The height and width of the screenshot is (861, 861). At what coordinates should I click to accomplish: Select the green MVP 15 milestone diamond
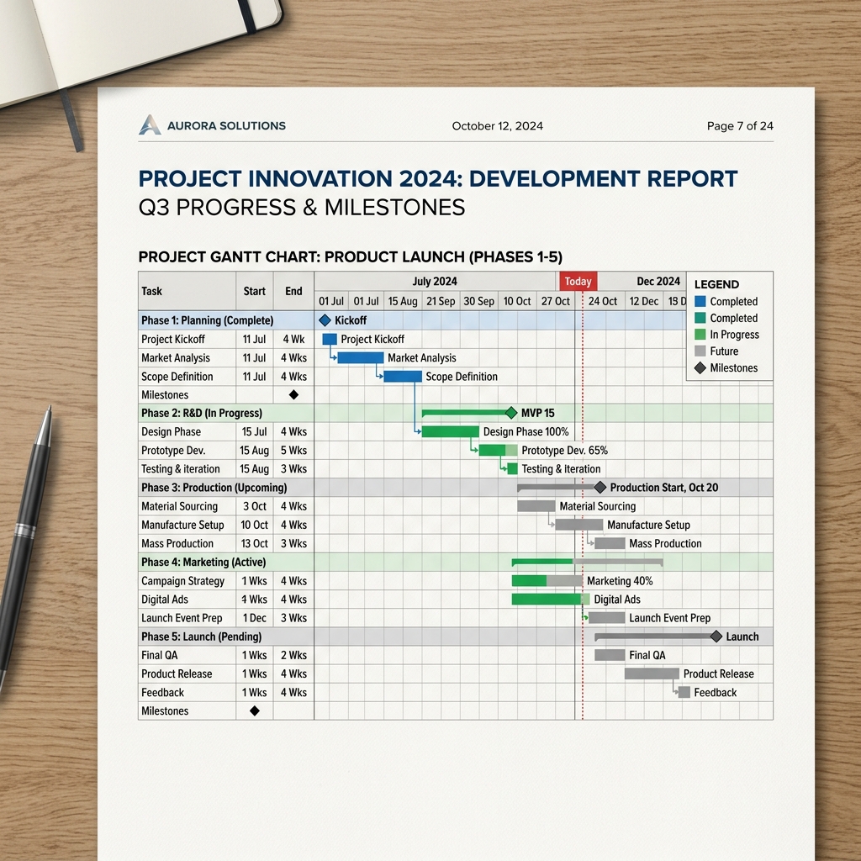tap(511, 412)
